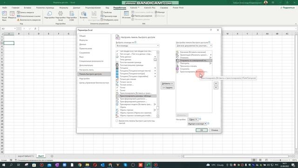This screenshot has width=298, height=168.
Task: Move selected command up with arrow button
Action: [216, 84]
